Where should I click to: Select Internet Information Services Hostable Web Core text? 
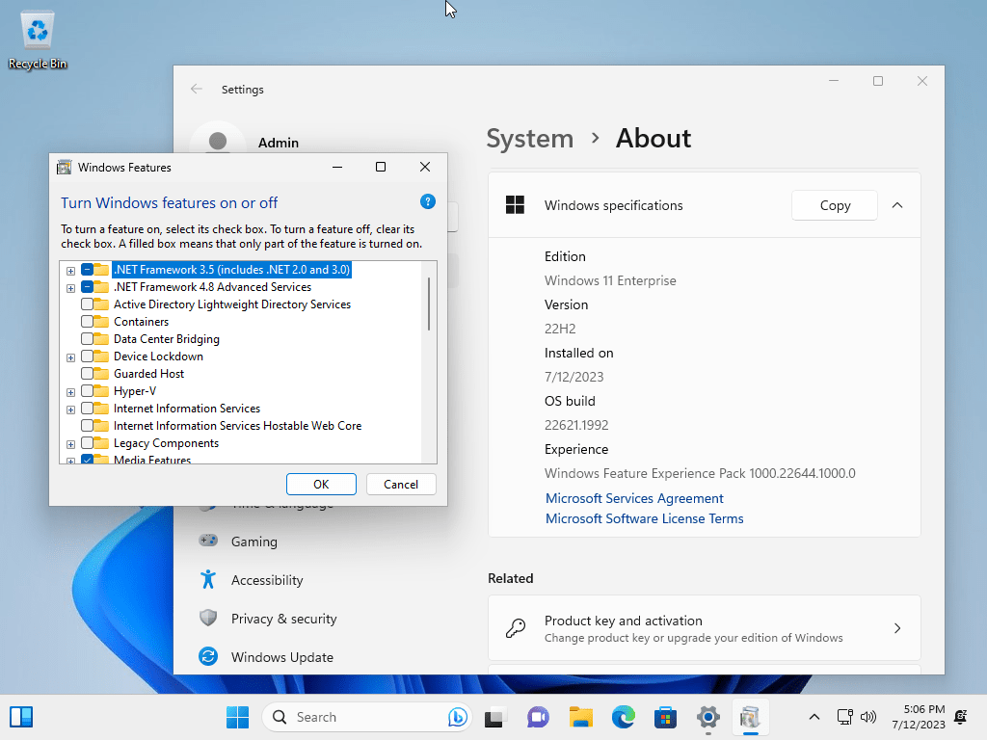237,426
